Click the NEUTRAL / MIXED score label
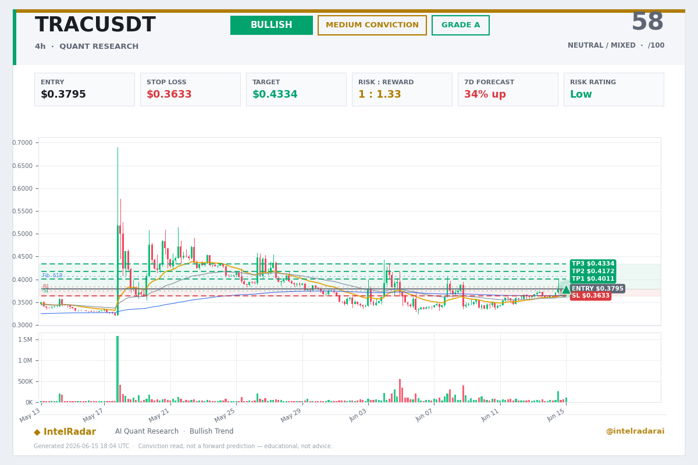This screenshot has width=698, height=465. (616, 45)
